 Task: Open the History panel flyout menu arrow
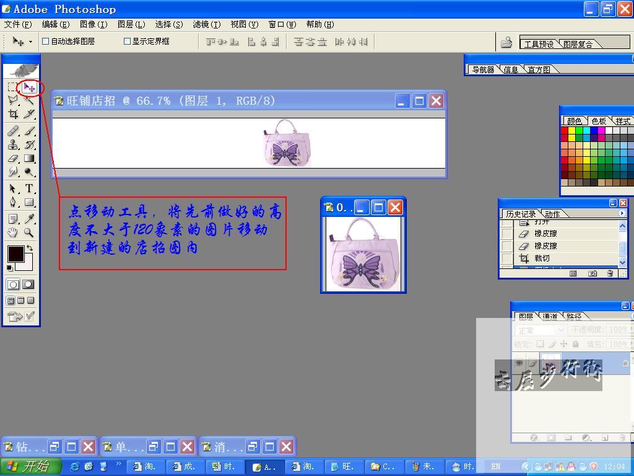click(622, 213)
